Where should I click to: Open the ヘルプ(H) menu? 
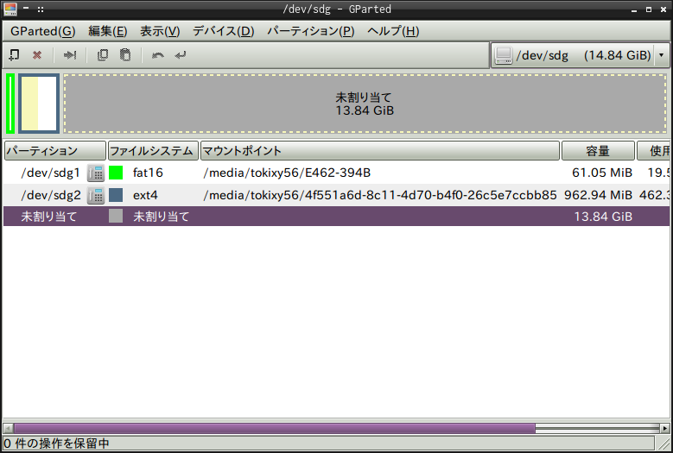393,31
